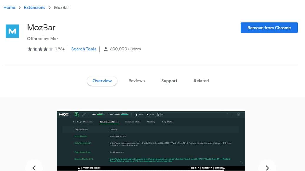Click the 1,964 ratings count
Screen dimensions: 305x171
coord(60,49)
